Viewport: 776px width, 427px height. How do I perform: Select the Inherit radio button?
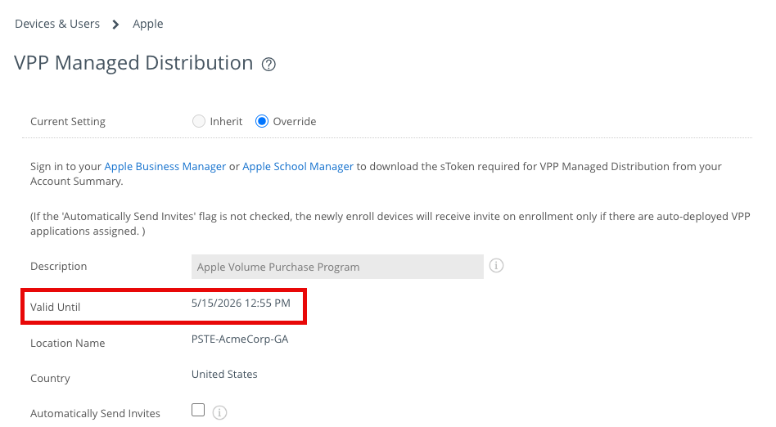[x=198, y=121]
